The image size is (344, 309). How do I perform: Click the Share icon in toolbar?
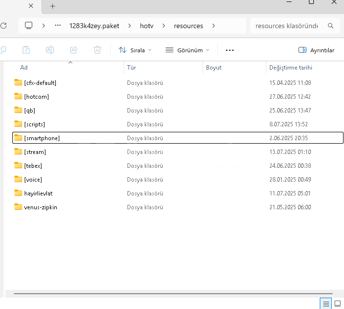[x=74, y=50]
